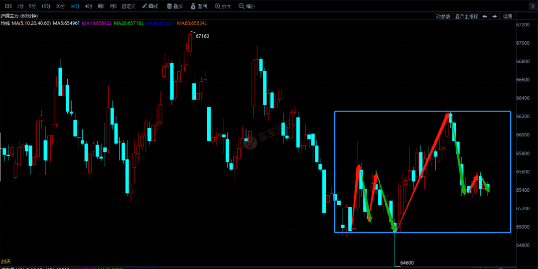The height and width of the screenshot is (269, 538).
Task: Activate the 画线 pencil drawing tool
Action: (150, 6)
